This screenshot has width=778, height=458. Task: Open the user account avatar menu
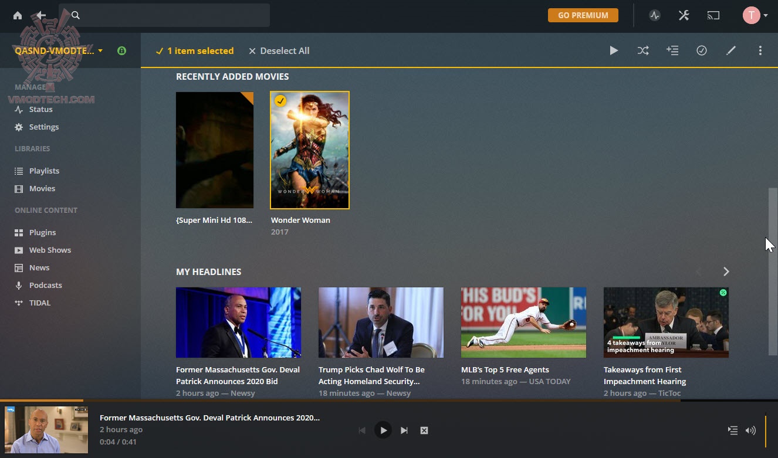755,15
